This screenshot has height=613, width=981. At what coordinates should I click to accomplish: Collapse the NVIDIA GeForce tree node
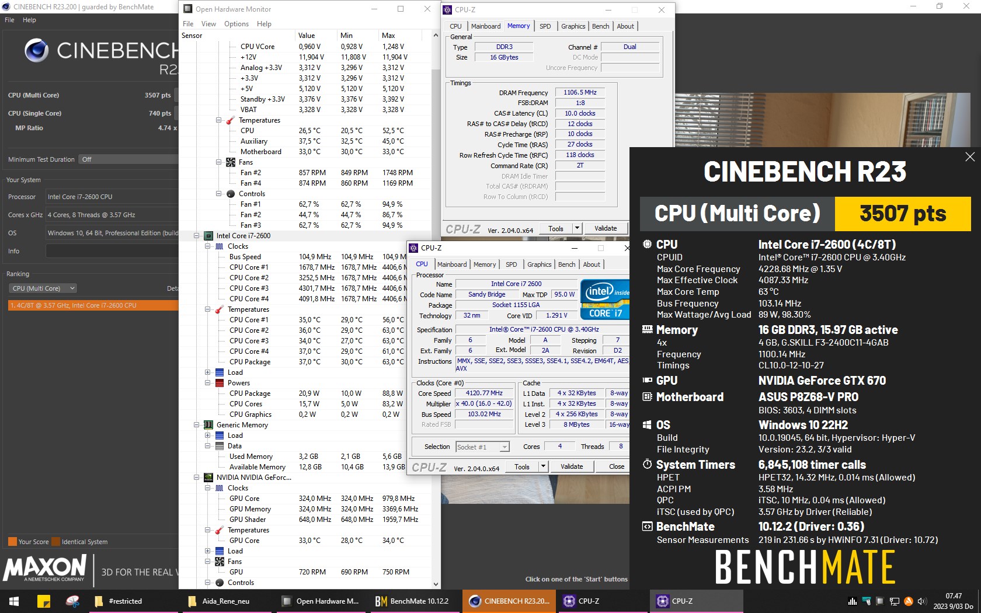coord(197,478)
